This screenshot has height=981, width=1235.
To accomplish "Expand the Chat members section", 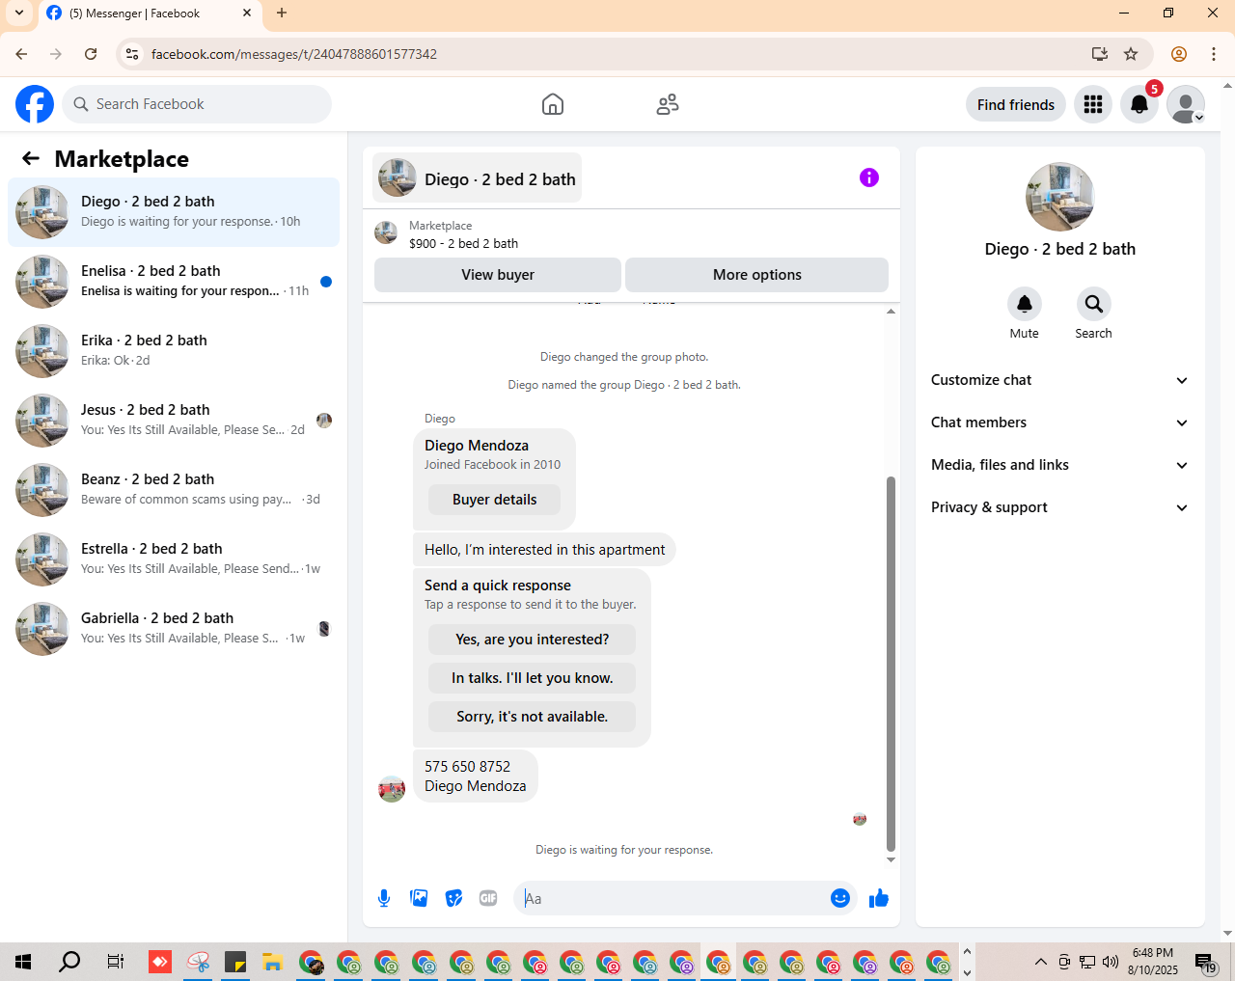I will [1059, 422].
